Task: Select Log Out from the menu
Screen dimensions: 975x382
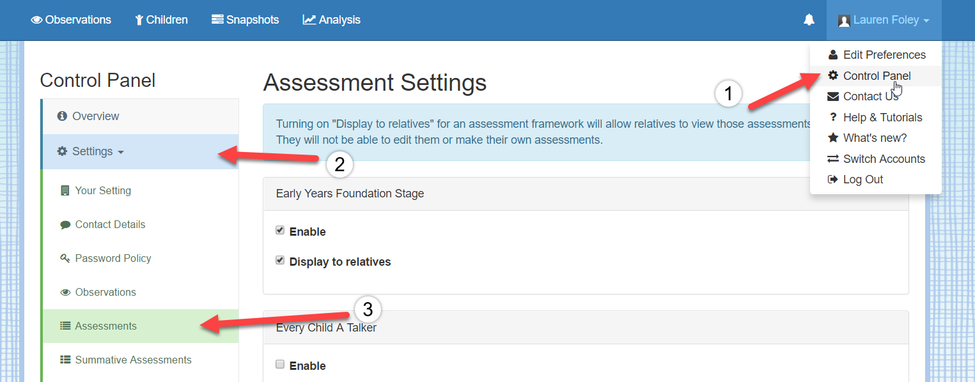Action: click(876, 180)
